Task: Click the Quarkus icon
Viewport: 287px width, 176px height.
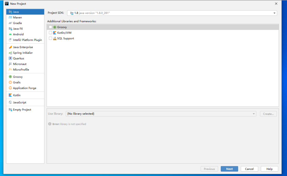Action: (10, 58)
